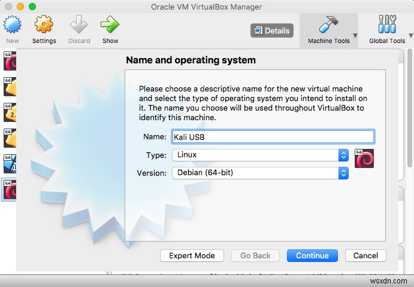The image size is (414, 287).
Task: Open the Global Tools dropdown arrow
Action: [411, 36]
